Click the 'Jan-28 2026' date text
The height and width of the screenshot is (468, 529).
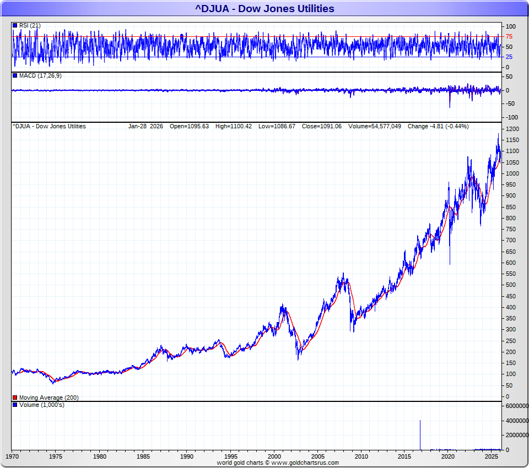(x=145, y=126)
